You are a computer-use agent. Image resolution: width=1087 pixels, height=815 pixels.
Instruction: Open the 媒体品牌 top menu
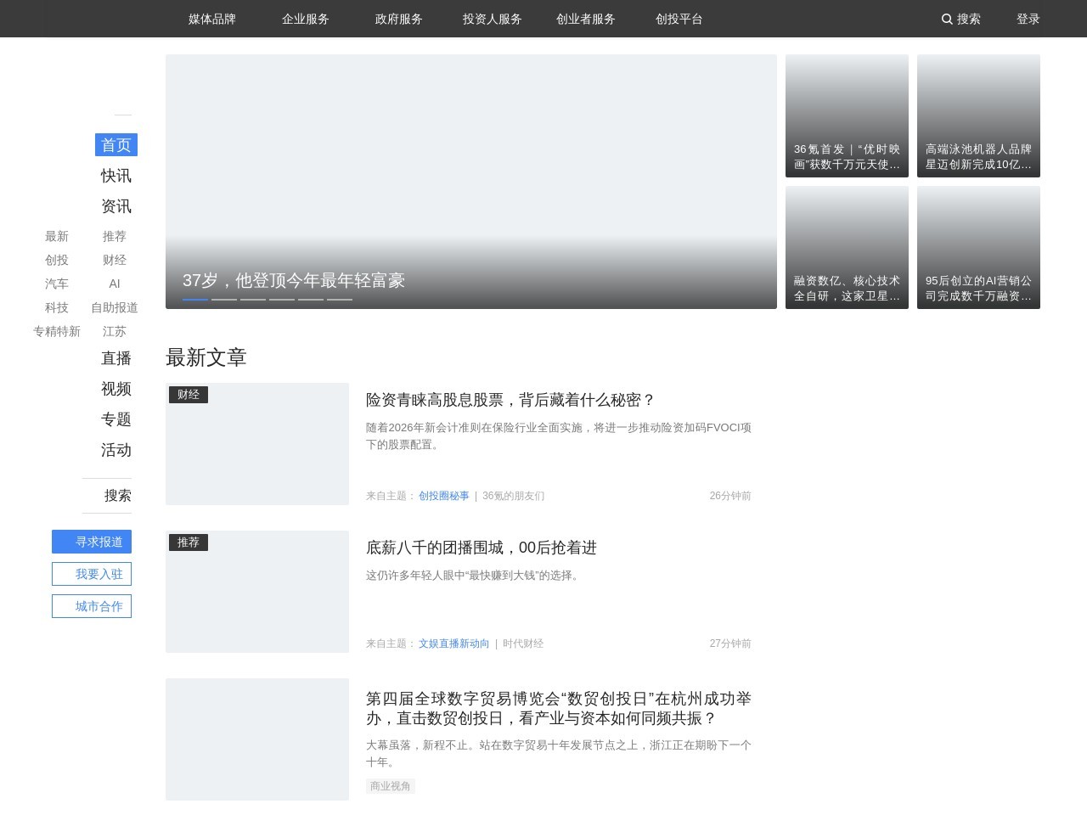pos(212,19)
